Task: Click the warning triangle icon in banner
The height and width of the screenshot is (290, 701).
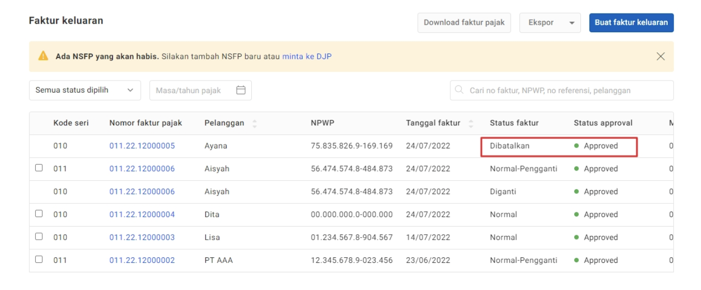Action: [x=43, y=56]
